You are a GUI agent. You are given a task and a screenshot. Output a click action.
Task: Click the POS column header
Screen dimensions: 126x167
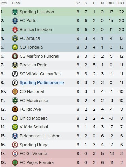tap(4, 3)
